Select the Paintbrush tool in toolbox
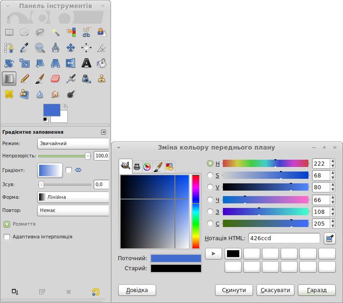The width and height of the screenshot is (343, 303). coord(40,79)
